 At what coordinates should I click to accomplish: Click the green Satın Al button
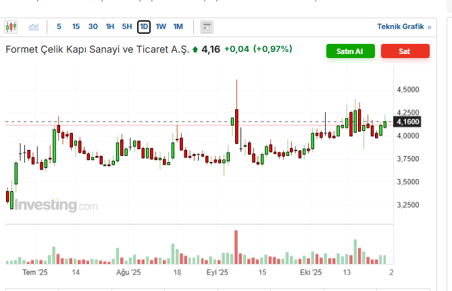[351, 51]
